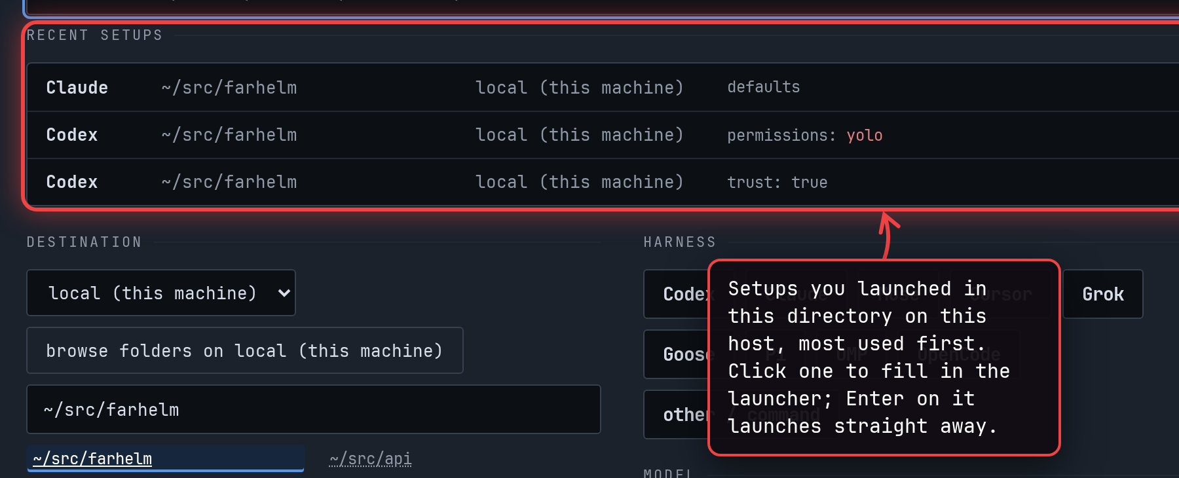1179x478 pixels.
Task: Focus the ~/src/farhelm path input field
Action: (x=314, y=409)
